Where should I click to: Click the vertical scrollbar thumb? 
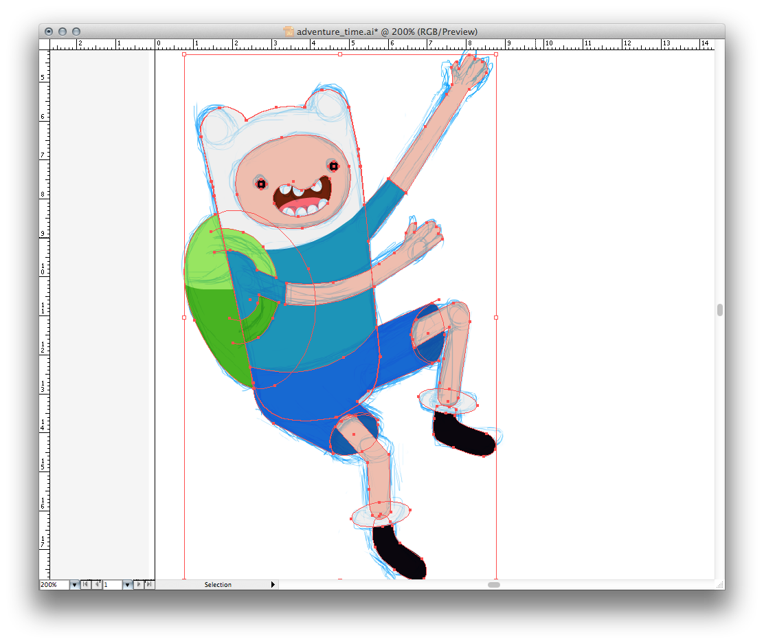(x=719, y=310)
